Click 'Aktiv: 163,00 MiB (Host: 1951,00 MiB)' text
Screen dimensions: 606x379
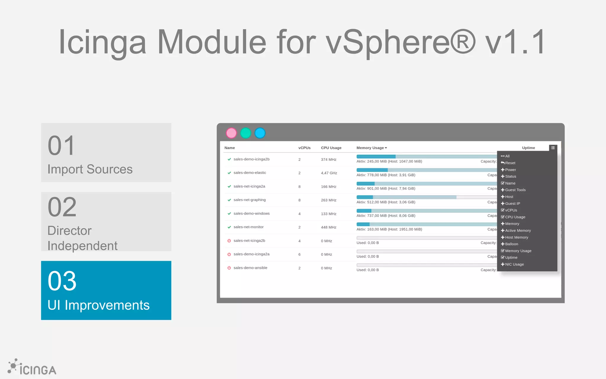tap(389, 229)
